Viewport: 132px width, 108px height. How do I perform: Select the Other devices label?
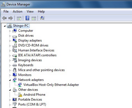[28, 90]
